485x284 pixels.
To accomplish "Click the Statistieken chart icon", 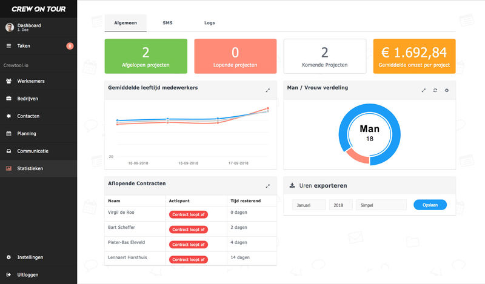I will coord(8,168).
